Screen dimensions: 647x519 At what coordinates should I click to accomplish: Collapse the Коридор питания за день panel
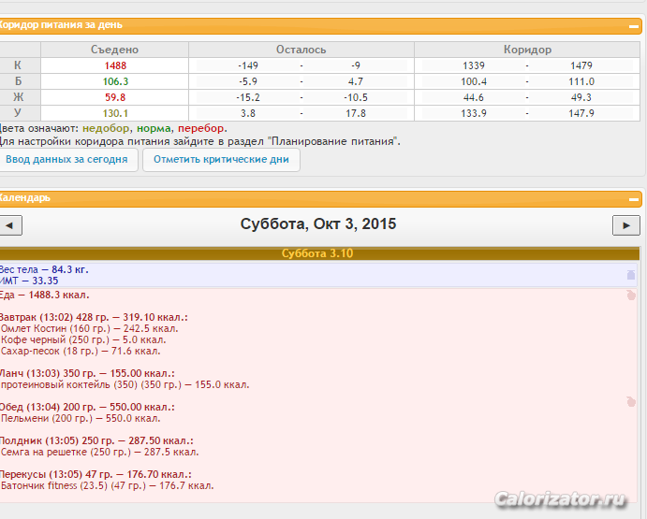[634, 26]
